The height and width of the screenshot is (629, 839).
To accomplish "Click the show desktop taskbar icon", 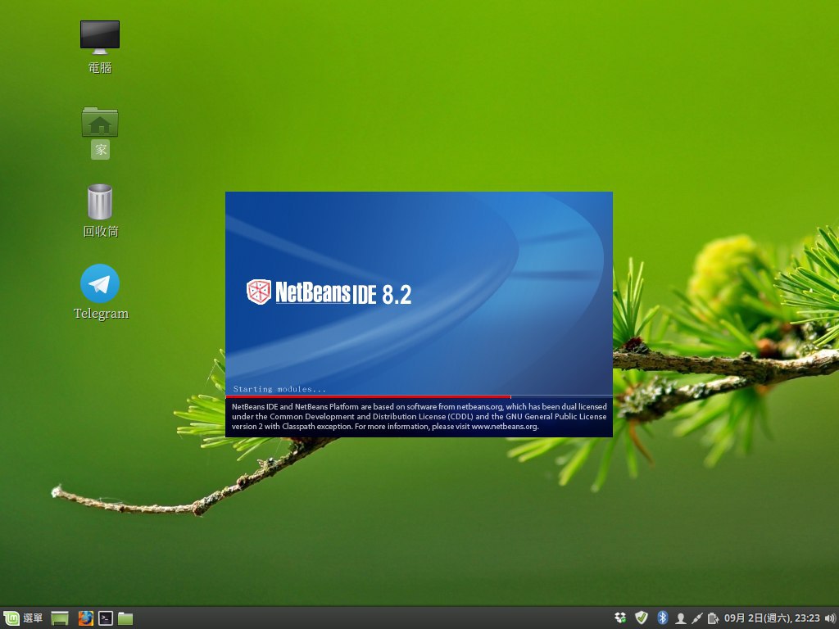I will (59, 618).
